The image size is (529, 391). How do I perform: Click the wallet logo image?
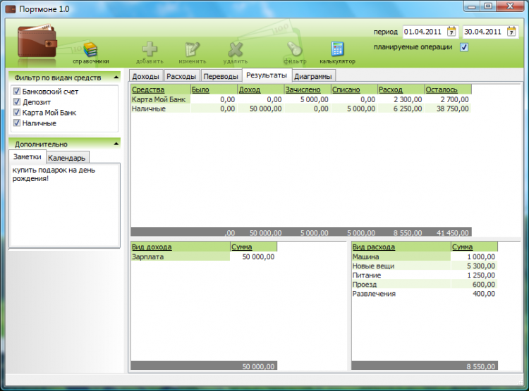pos(37,41)
